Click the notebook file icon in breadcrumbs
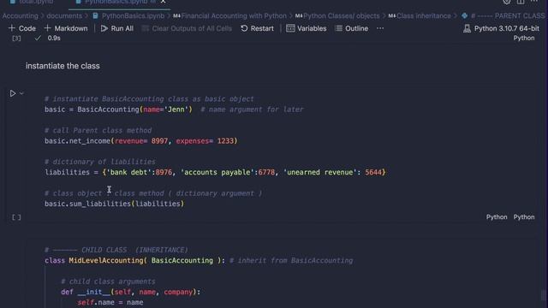The height and width of the screenshot is (308, 548). click(95, 16)
